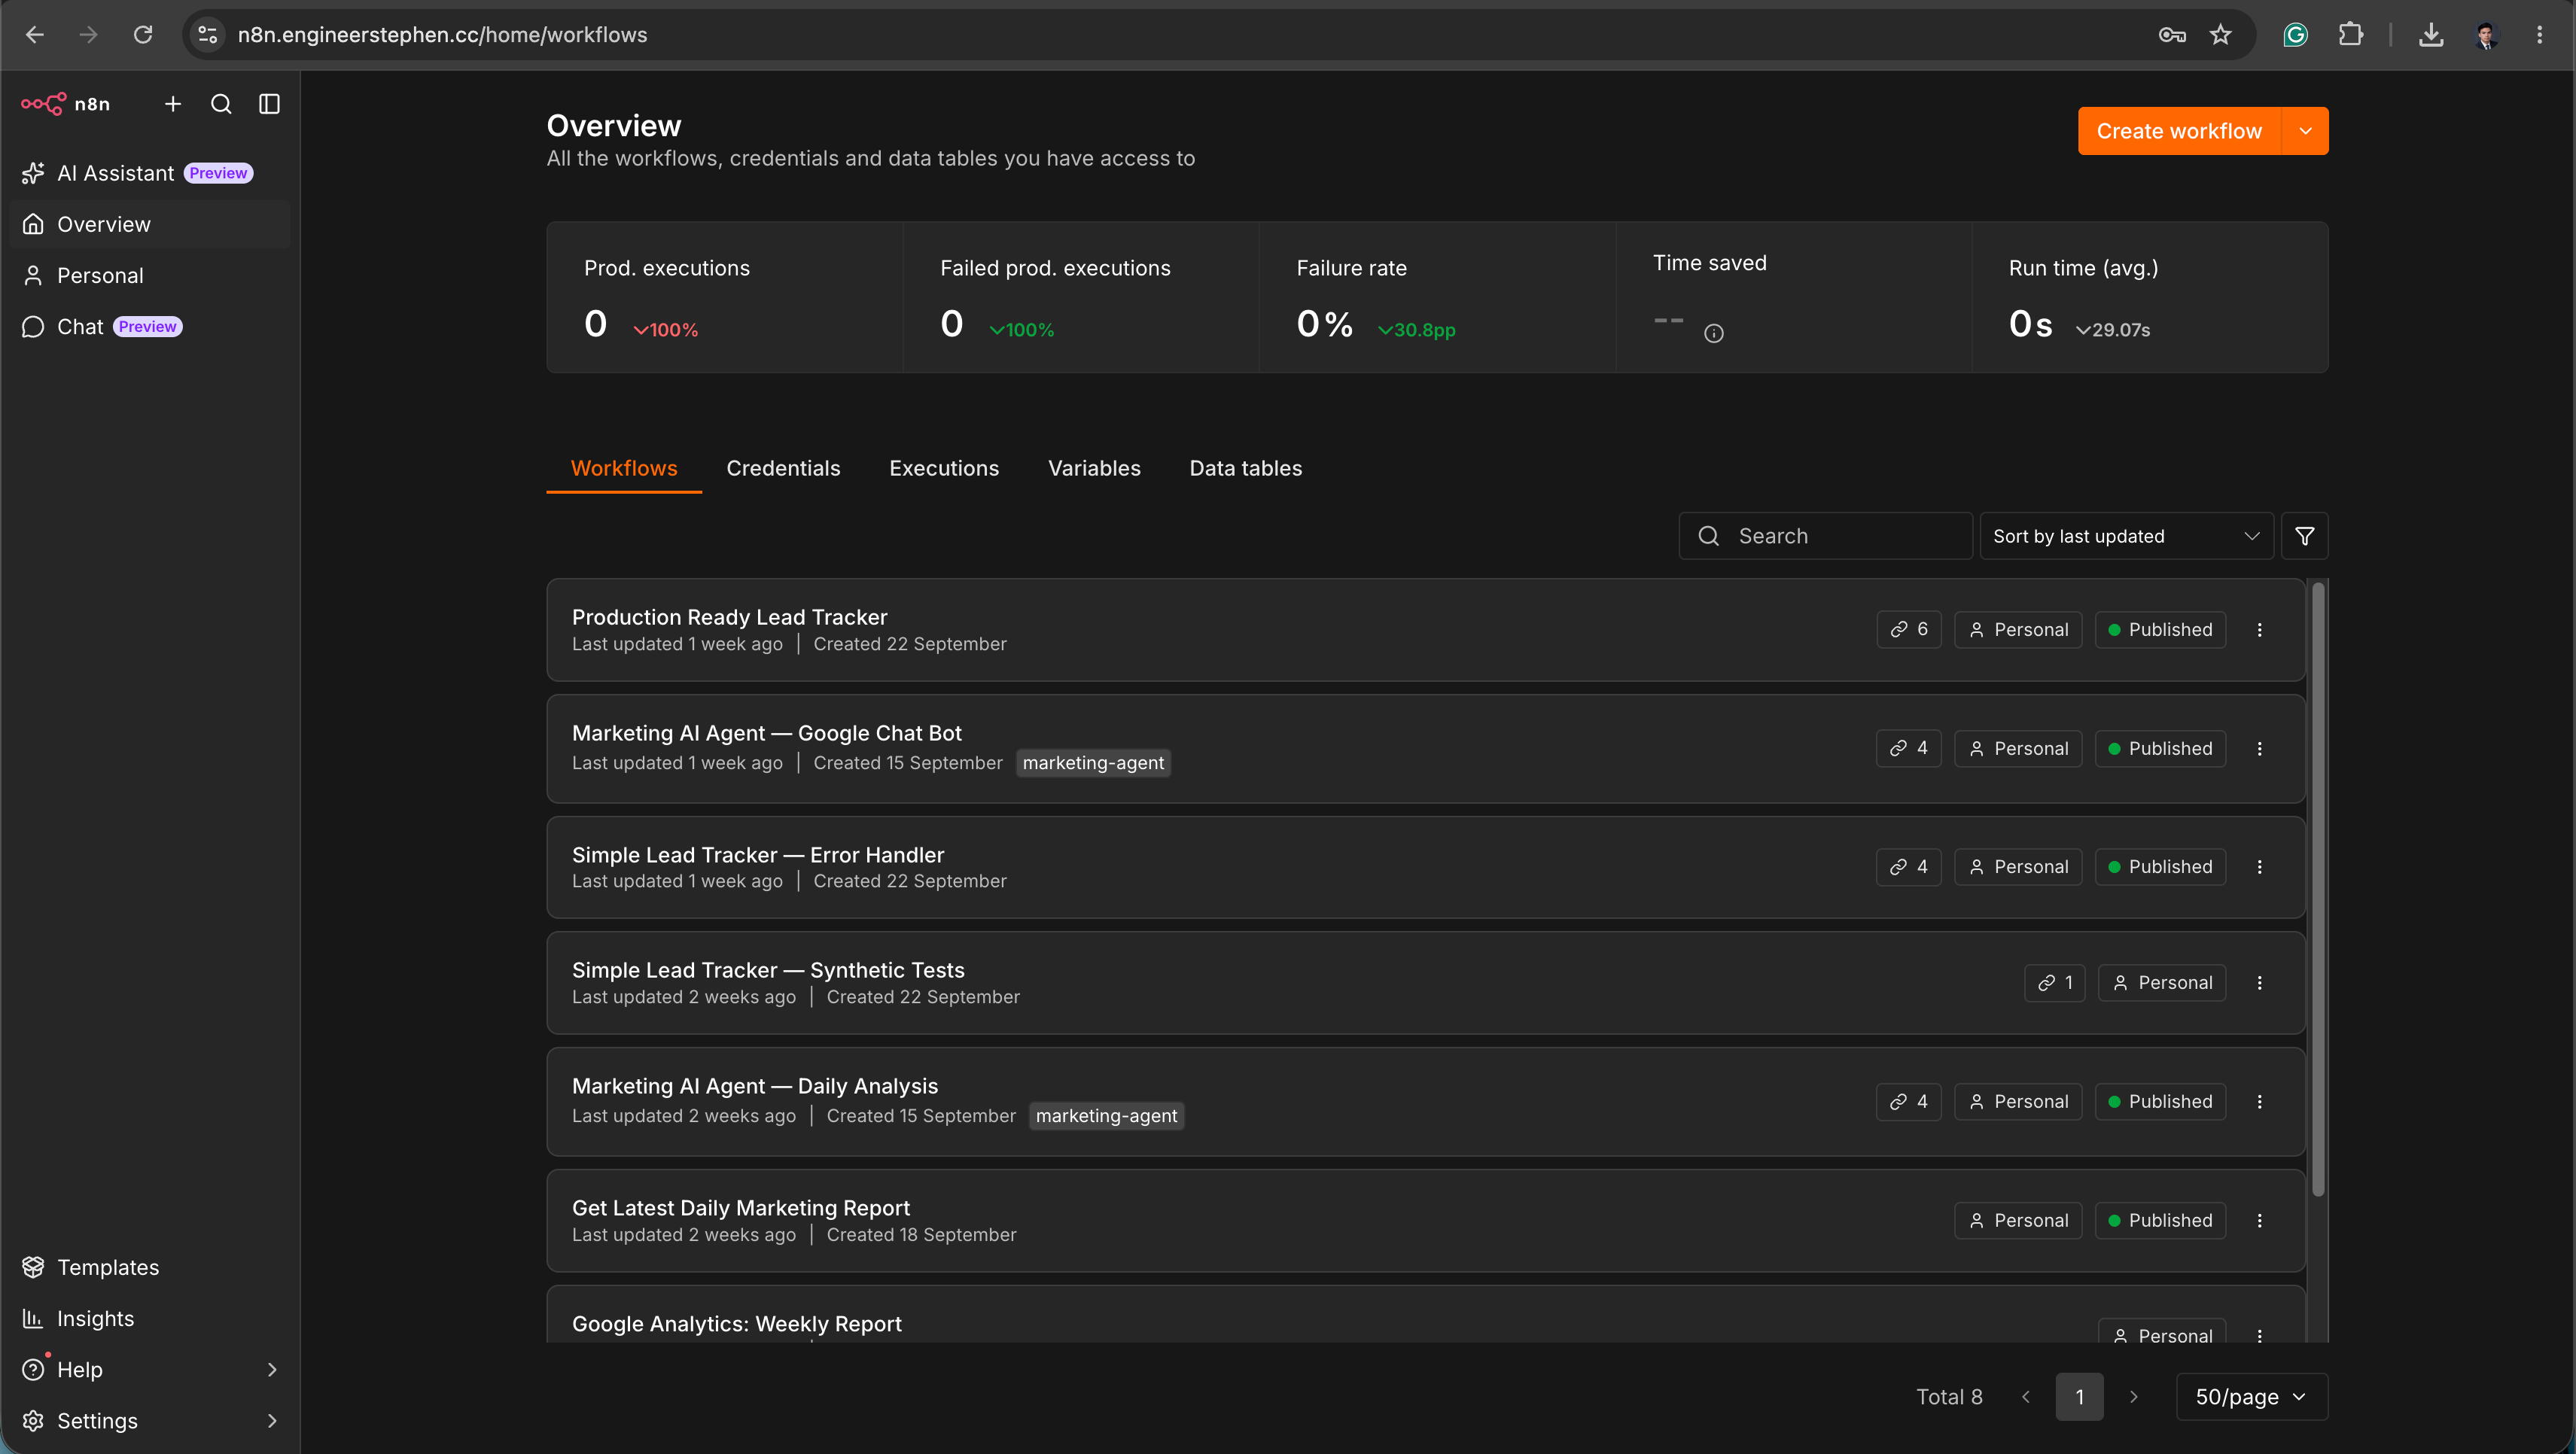This screenshot has height=1454, width=2576.
Task: Click pagination page 1 button
Action: (2079, 1397)
